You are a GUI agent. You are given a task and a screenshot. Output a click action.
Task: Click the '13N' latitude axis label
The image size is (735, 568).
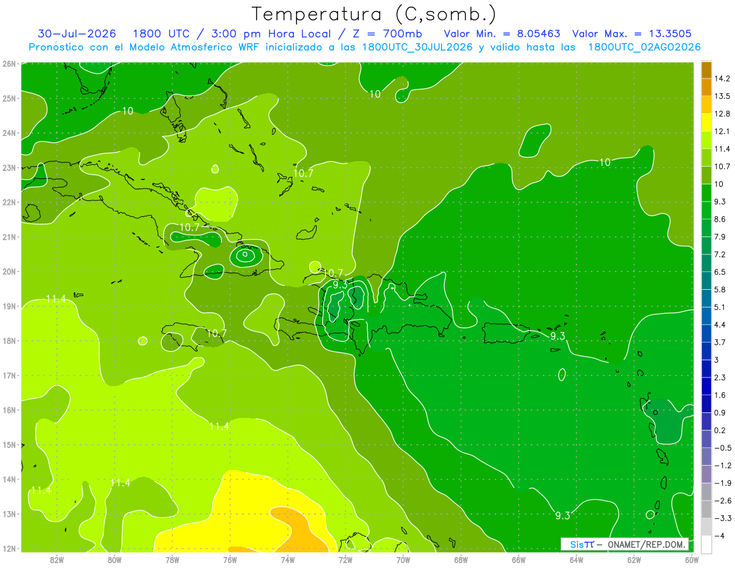9,513
